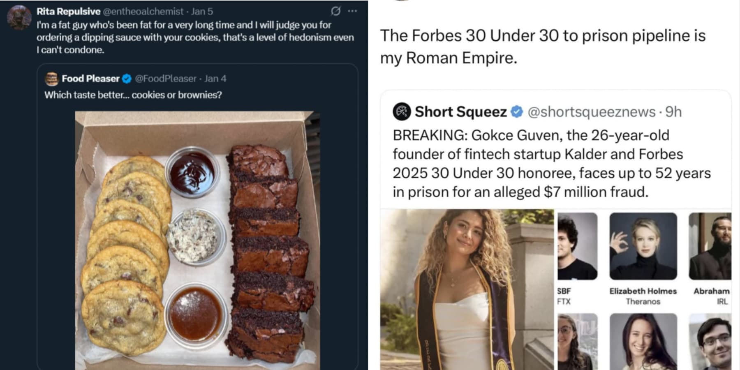Click Short Squeez's profile logo icon

(x=402, y=112)
